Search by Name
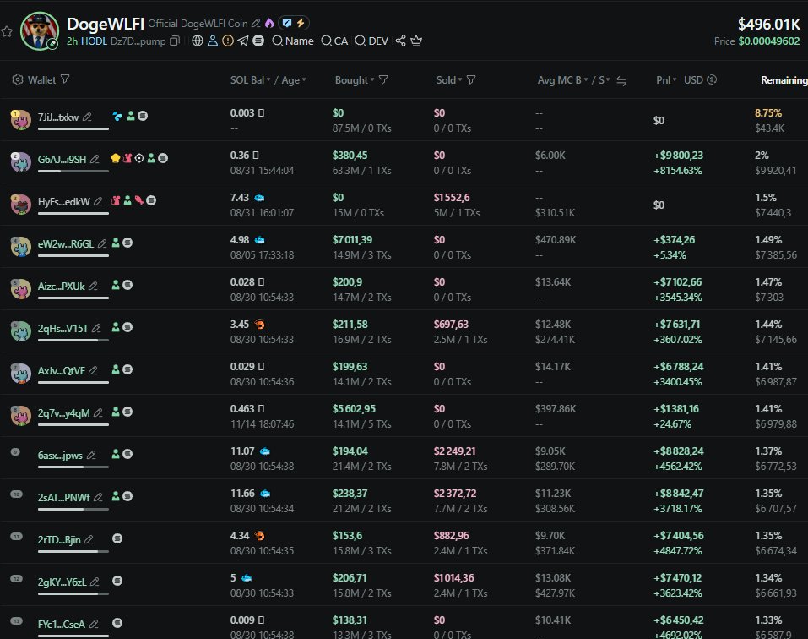The image size is (808, 639). tap(293, 41)
